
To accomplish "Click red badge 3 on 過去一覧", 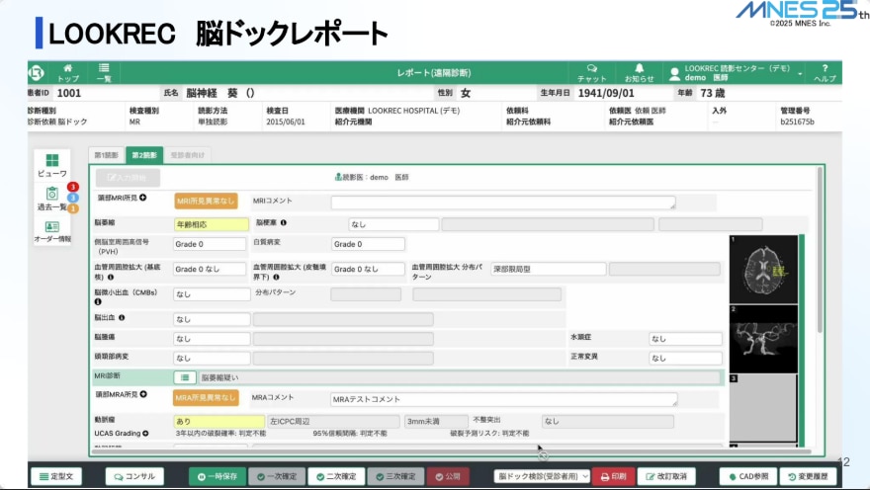I will (x=73, y=187).
